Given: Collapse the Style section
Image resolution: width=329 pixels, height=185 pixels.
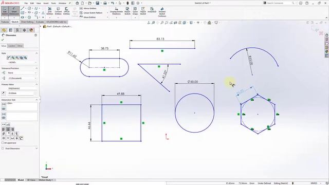Looking at the screenshot, I should coord(36,53).
